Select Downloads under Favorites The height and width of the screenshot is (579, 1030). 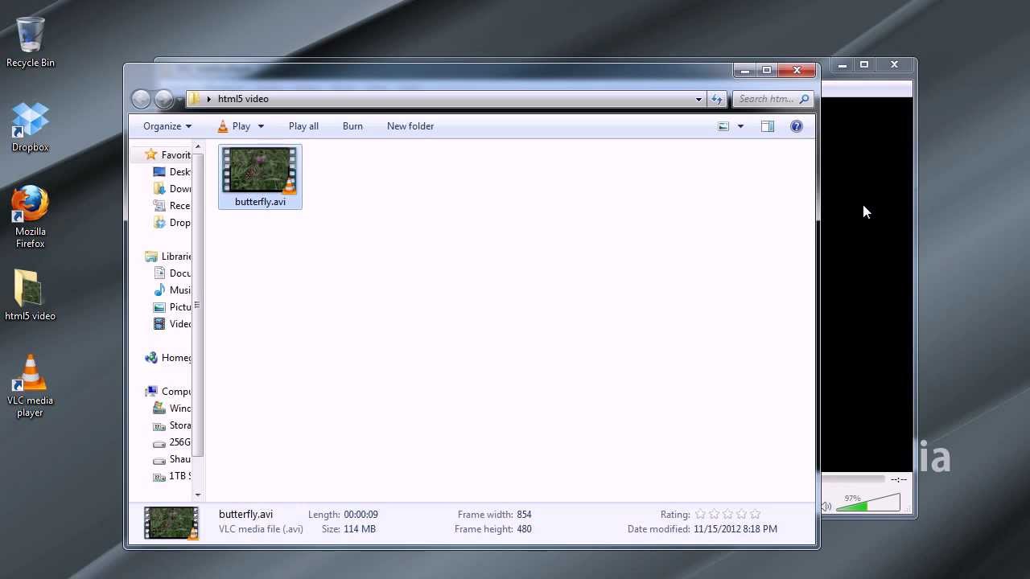(x=172, y=189)
